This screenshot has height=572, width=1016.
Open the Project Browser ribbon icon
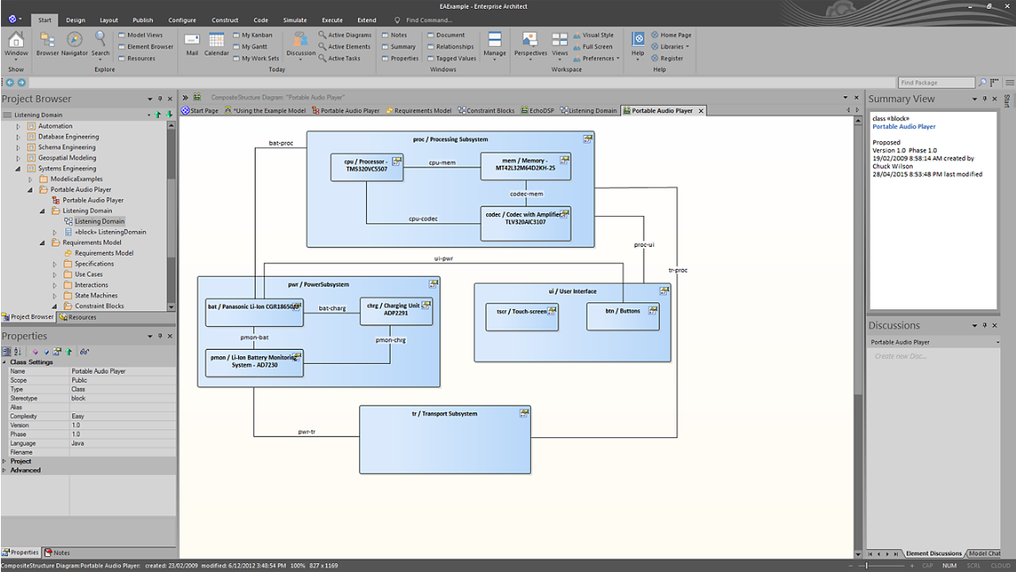point(48,41)
